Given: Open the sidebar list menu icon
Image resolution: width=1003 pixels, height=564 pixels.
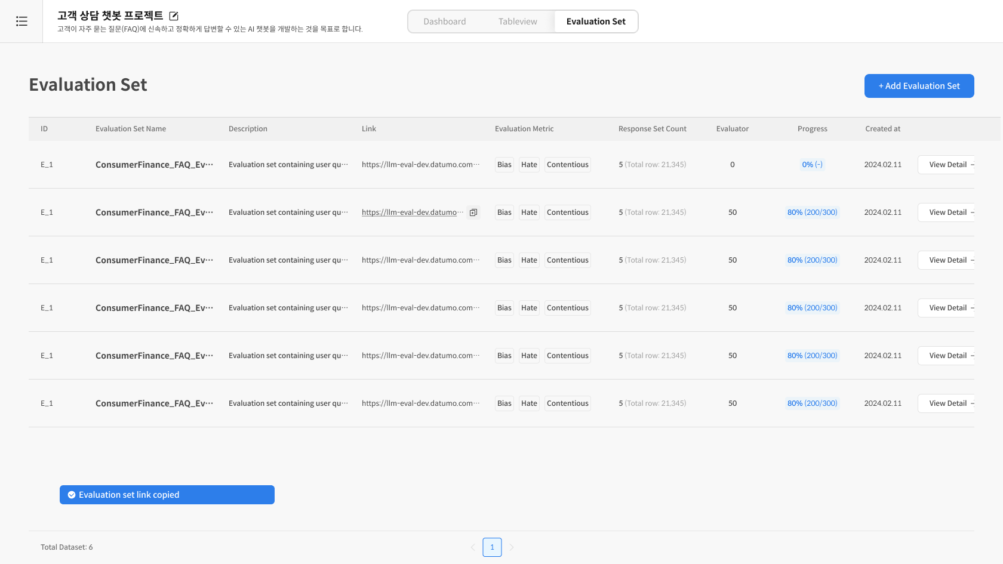Looking at the screenshot, I should tap(21, 21).
